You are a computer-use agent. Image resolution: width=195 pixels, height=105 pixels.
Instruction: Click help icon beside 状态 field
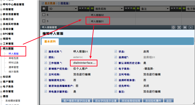point(115,52)
